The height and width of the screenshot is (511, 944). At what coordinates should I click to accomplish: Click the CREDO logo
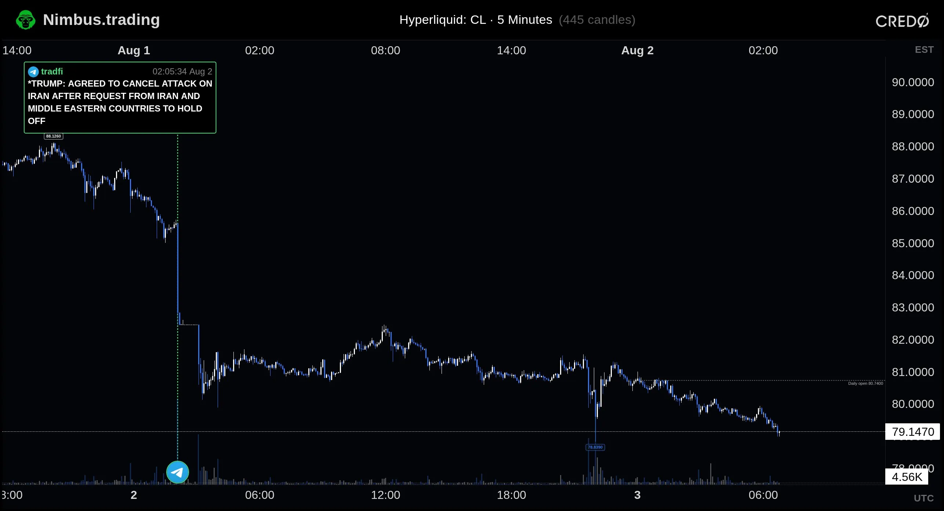tap(903, 21)
